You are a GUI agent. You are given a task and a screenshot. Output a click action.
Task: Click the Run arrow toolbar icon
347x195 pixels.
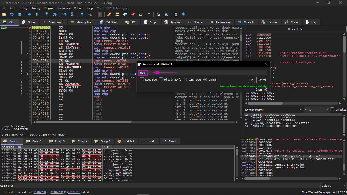pos(29,14)
